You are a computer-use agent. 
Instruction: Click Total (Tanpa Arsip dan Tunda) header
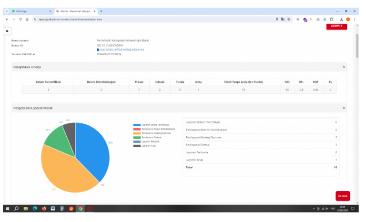click(x=244, y=82)
